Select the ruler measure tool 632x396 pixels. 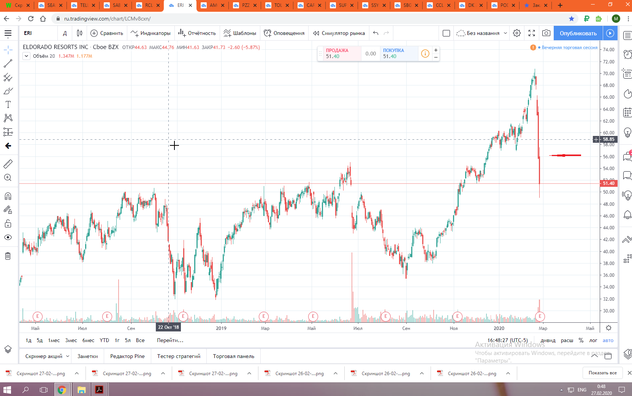(x=8, y=164)
